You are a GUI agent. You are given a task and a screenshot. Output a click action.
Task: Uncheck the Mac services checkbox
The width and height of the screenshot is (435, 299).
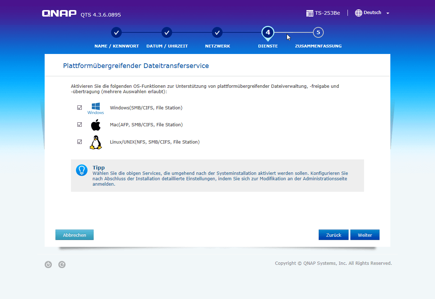click(x=80, y=124)
